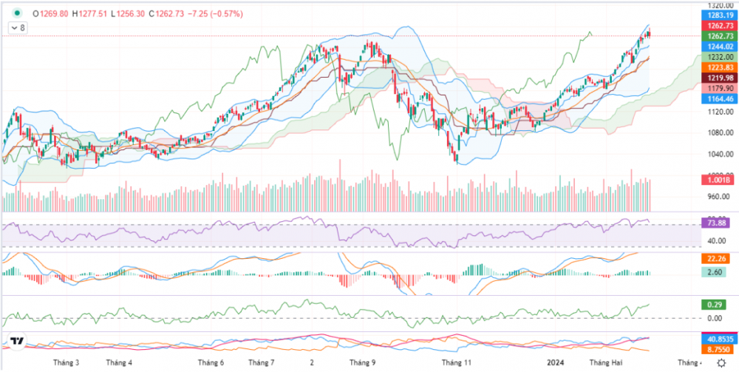This screenshot has height=372, width=739.
Task: Expand the collapsed indicators legend showing 8
Action: (x=16, y=27)
